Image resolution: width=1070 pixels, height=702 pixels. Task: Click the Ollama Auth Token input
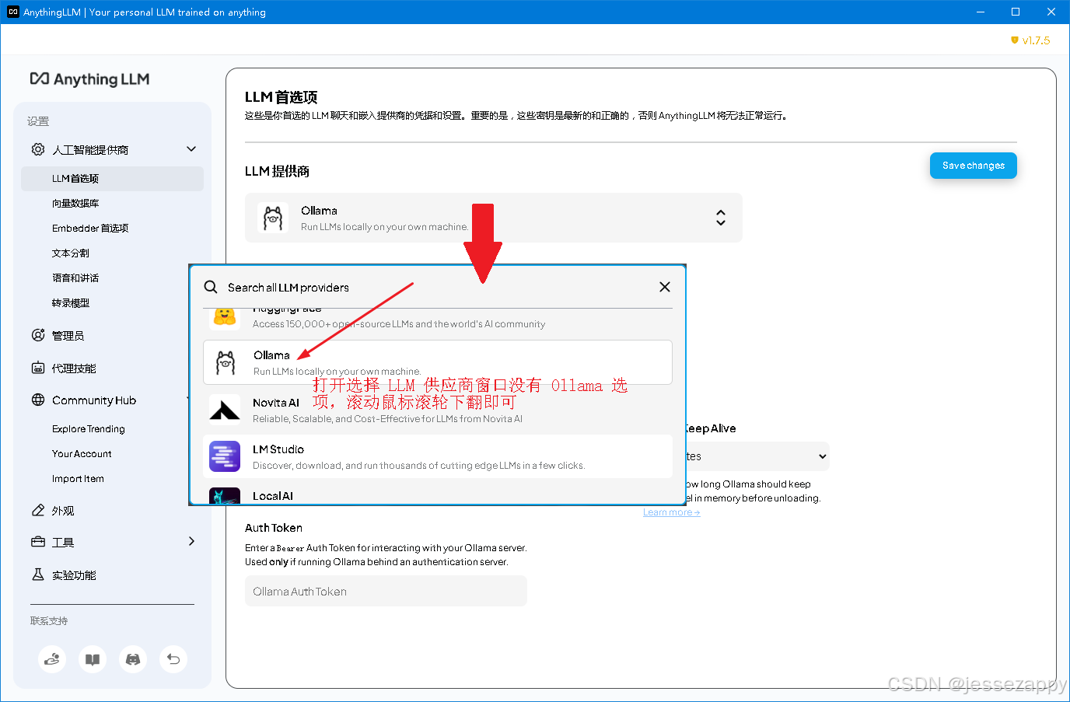coord(386,591)
